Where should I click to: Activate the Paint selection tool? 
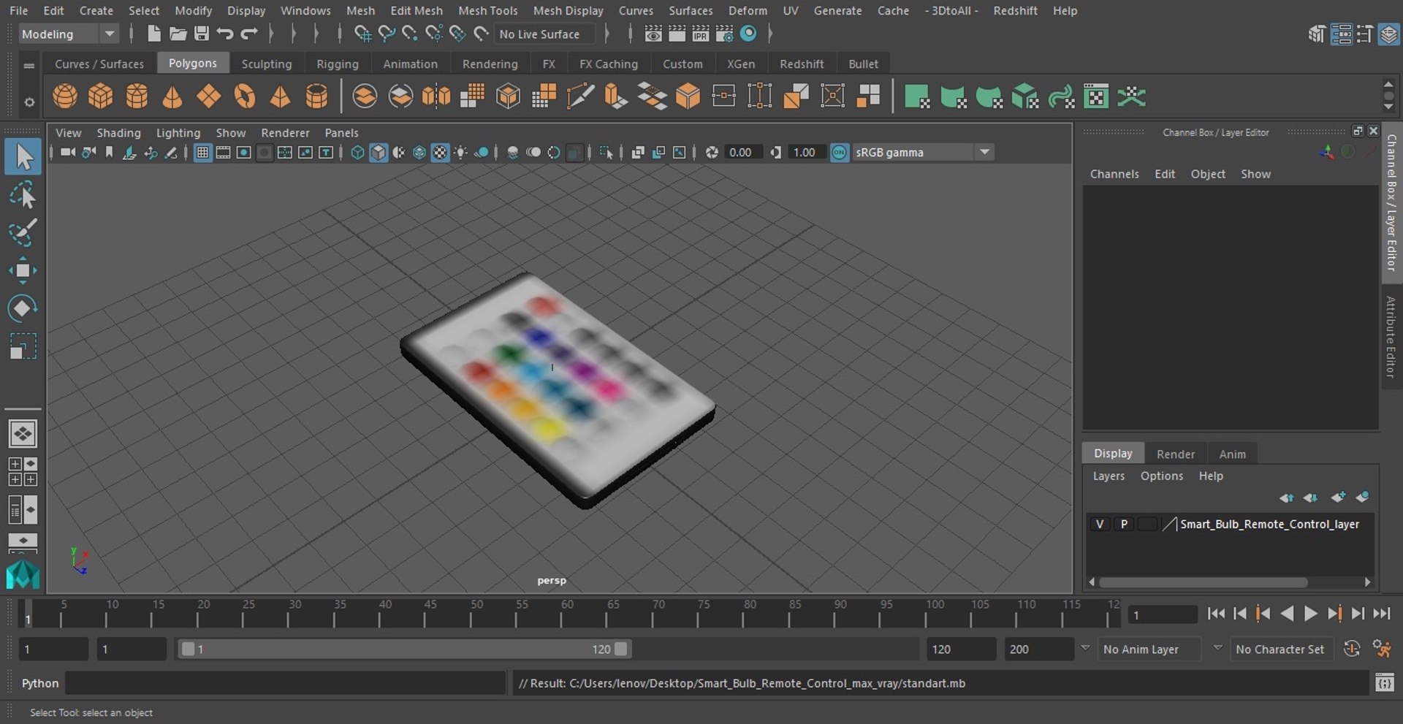coord(23,232)
